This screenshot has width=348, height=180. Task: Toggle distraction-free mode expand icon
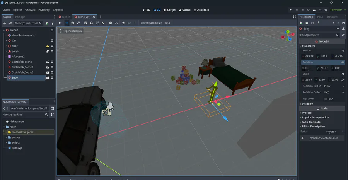[x=294, y=17]
